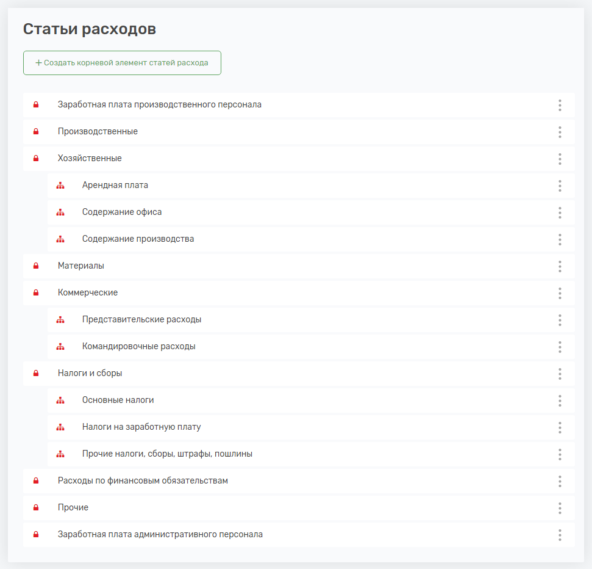592x569 pixels.
Task: Click the Статьи расходов page heading
Action: pos(90,29)
